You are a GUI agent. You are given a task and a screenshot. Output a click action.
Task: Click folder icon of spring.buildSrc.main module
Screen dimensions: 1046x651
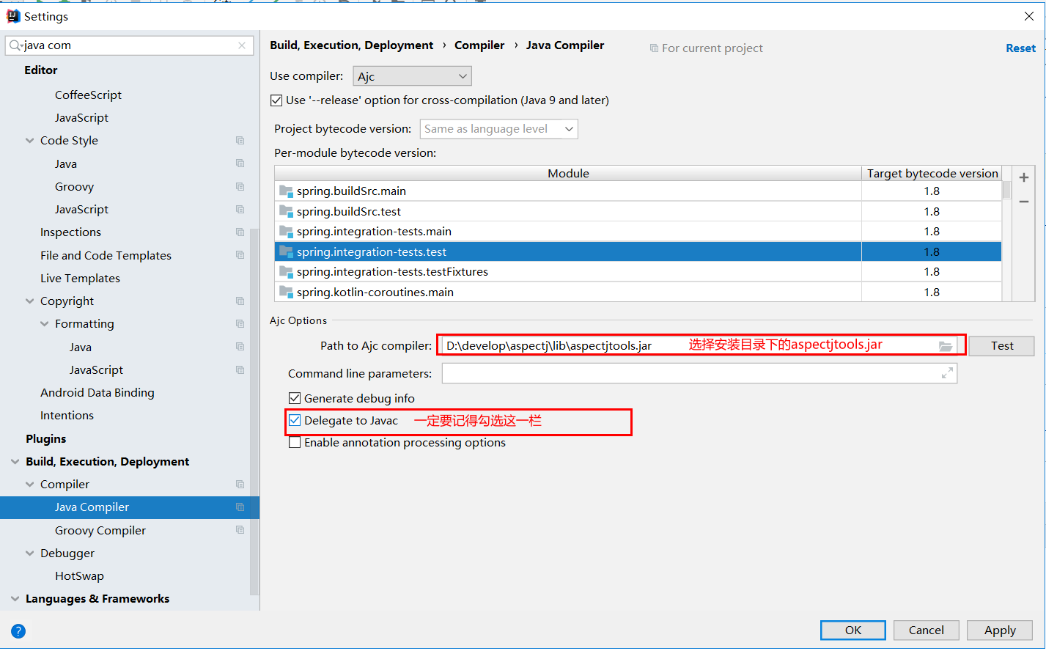pos(286,191)
